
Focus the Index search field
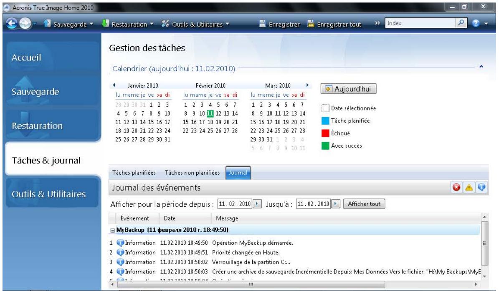click(420, 23)
